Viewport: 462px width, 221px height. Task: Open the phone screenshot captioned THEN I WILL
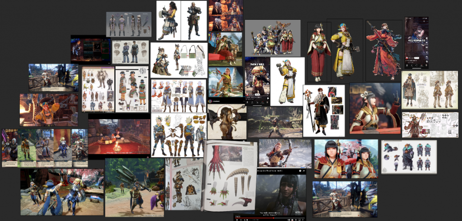257,81
